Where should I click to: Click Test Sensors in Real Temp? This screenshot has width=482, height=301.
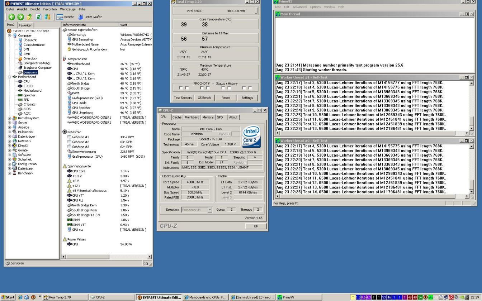[183, 98]
